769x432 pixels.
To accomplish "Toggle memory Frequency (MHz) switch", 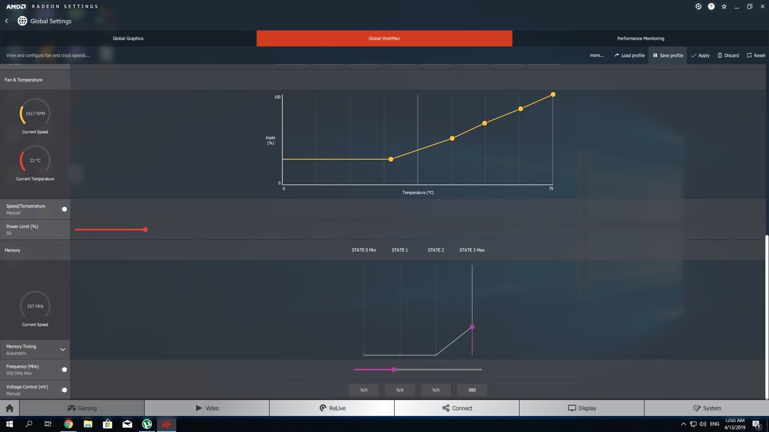I will point(64,370).
